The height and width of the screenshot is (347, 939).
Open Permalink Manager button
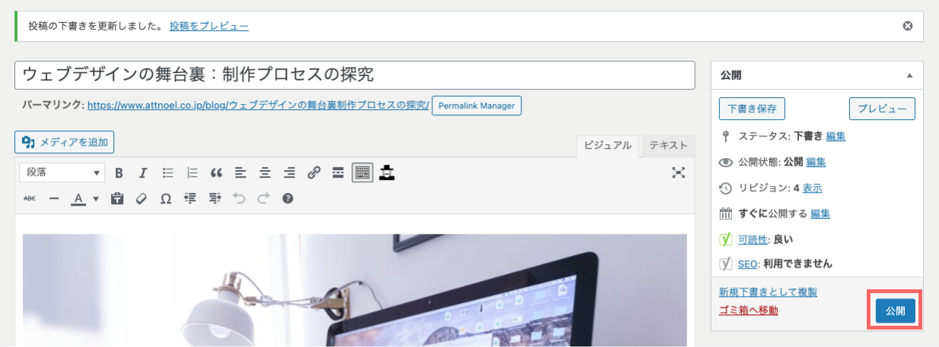(x=476, y=106)
